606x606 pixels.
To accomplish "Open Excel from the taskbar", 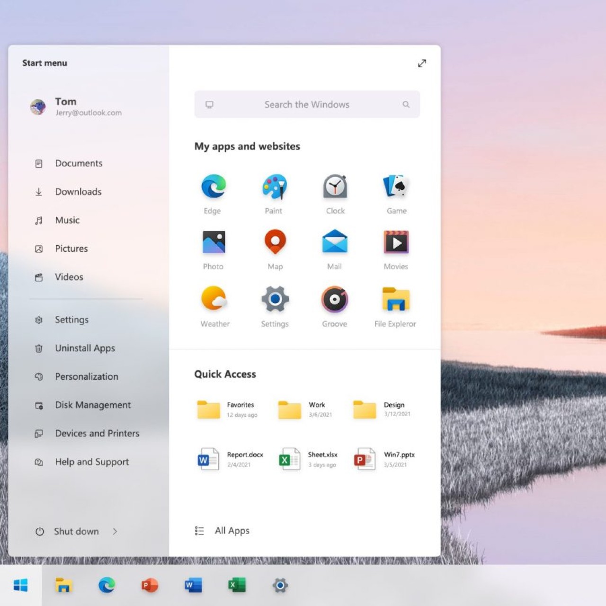I will (237, 585).
